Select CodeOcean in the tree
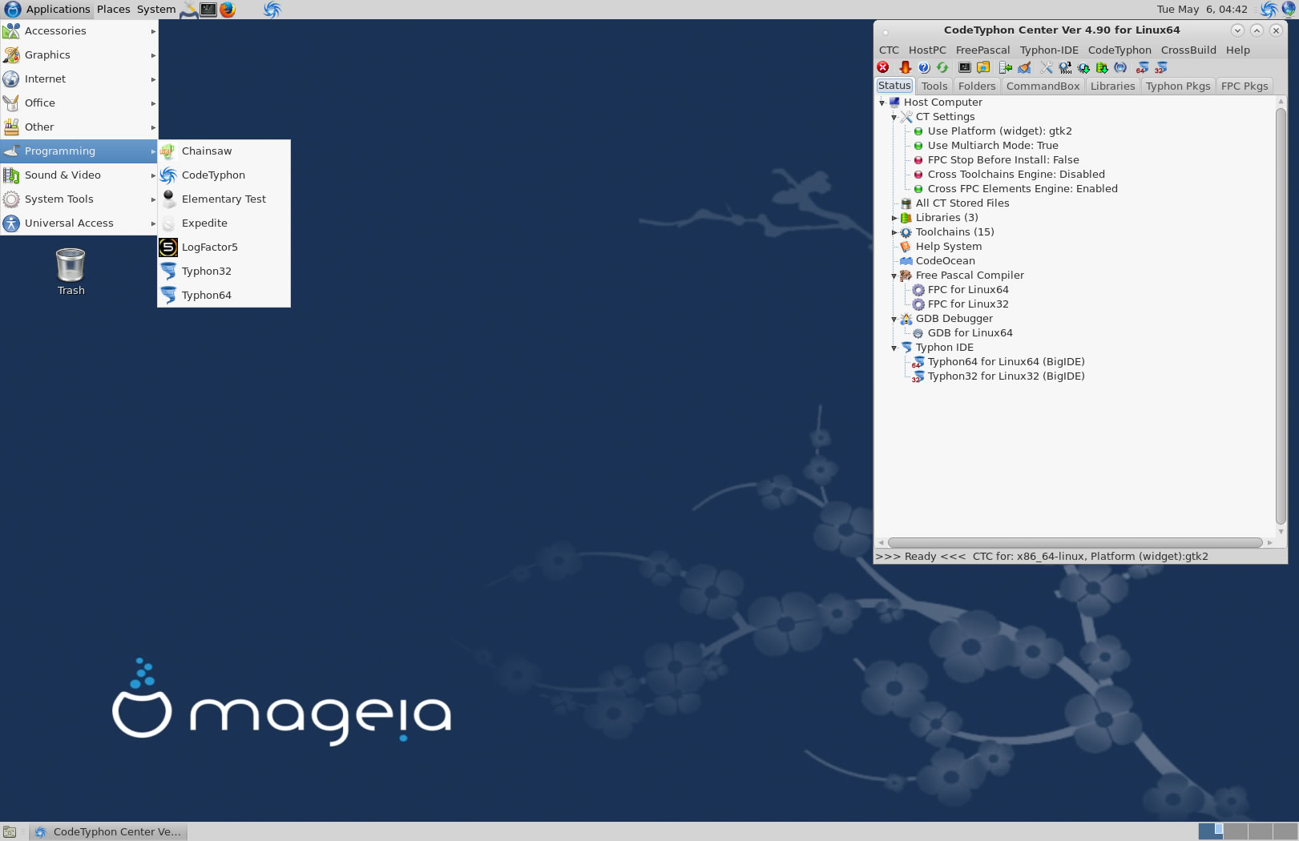 tap(946, 261)
